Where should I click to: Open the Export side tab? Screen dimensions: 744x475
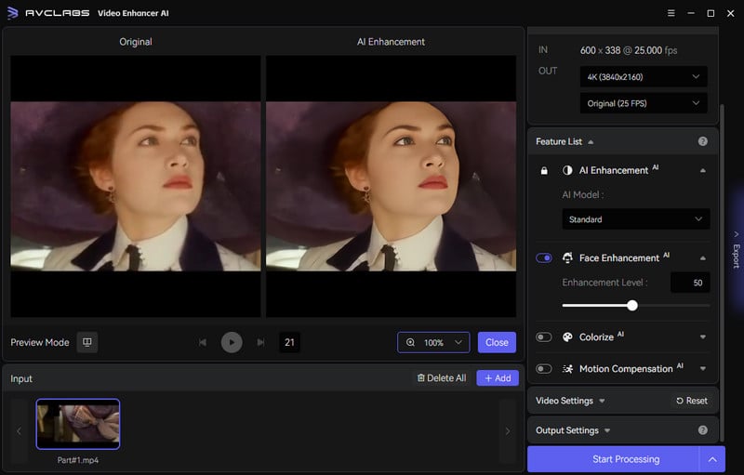(736, 250)
